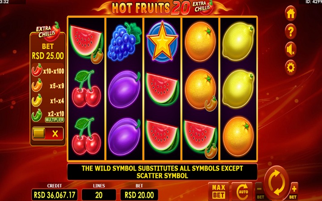
Task: Click the grapes symbol on reel two
Action: (124, 42)
